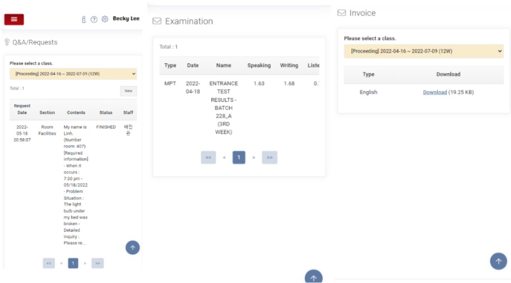Click the info icon beside help
The image size is (511, 283).
[84, 19]
